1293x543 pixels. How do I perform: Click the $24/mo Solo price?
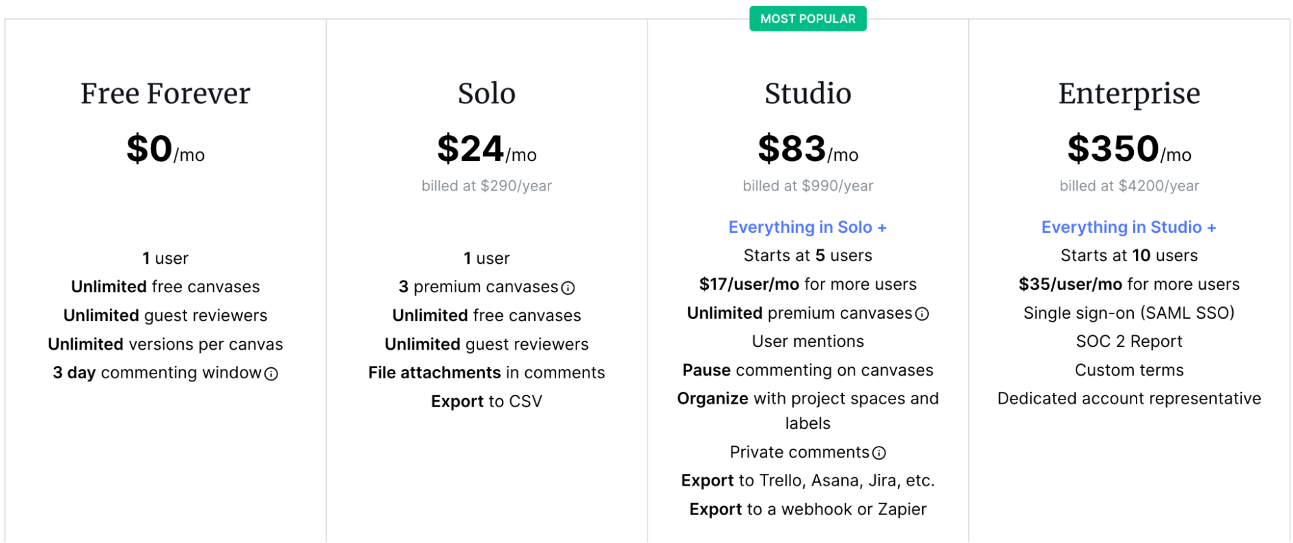[486, 149]
